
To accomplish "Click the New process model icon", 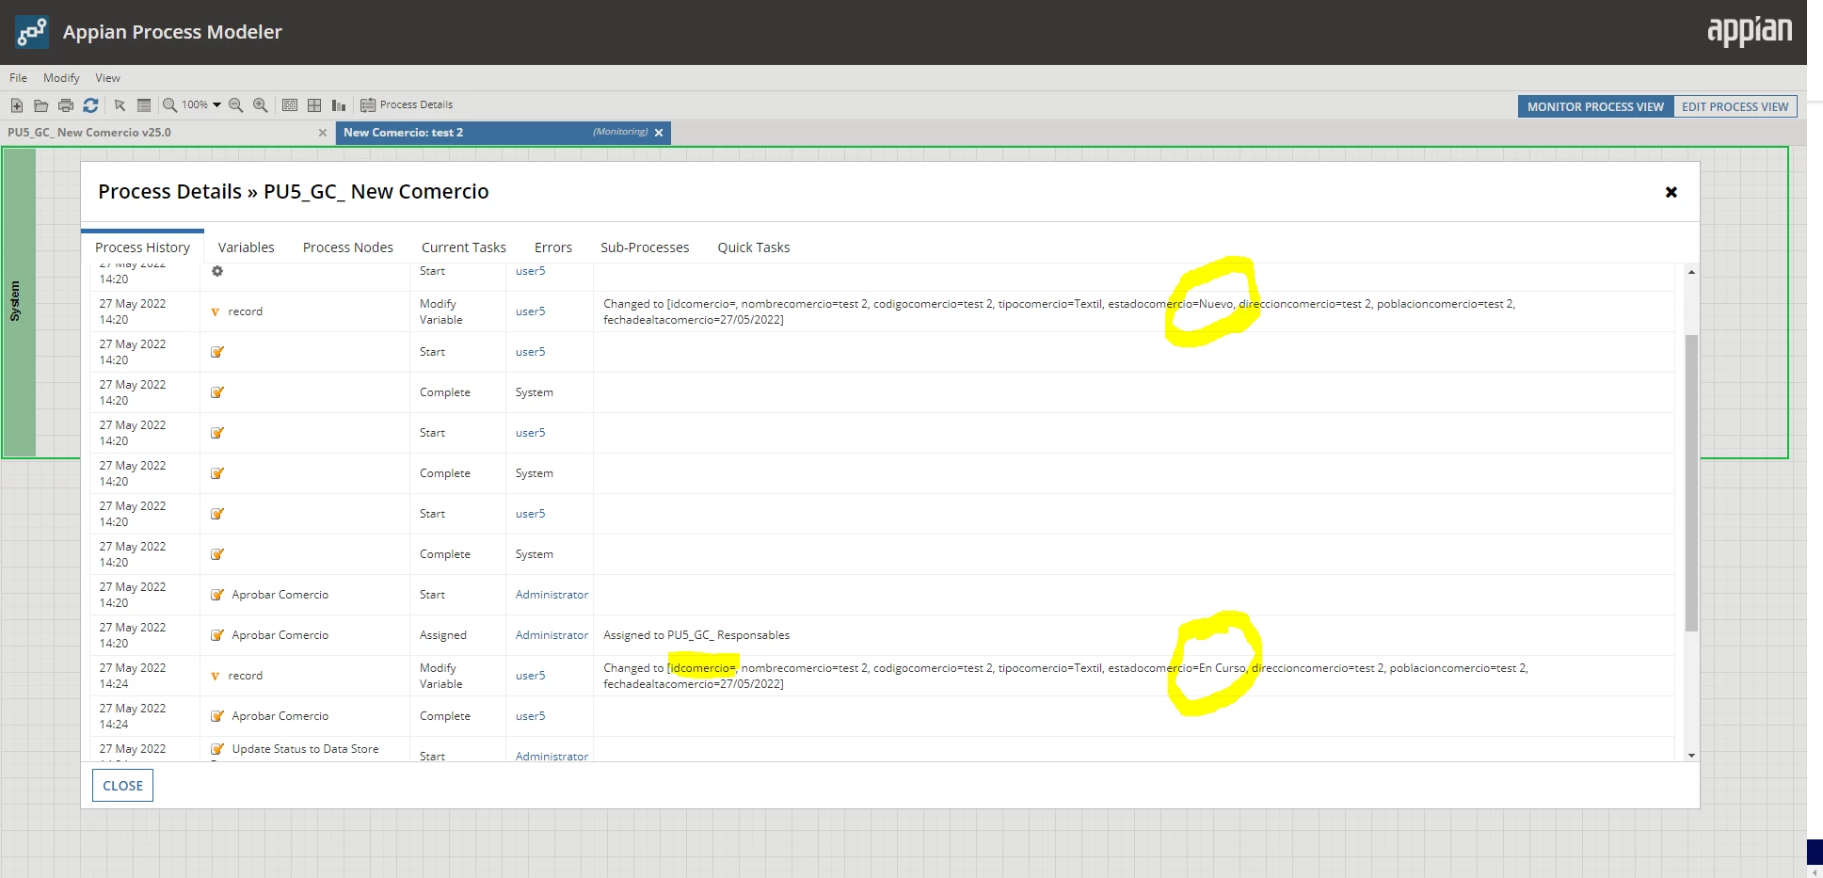I will (x=17, y=105).
